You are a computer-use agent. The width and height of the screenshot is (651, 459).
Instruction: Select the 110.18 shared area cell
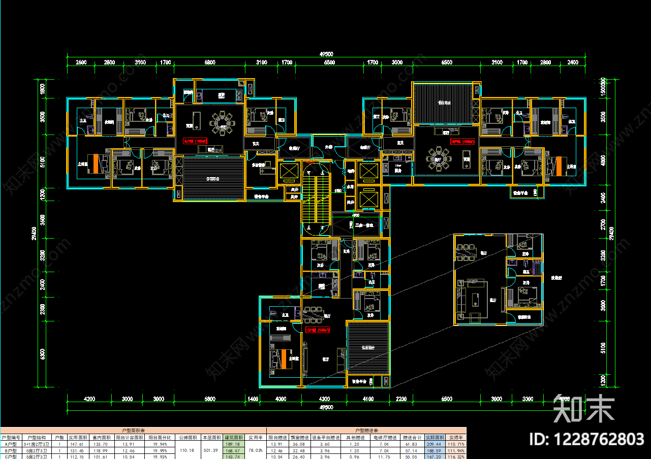(x=188, y=450)
